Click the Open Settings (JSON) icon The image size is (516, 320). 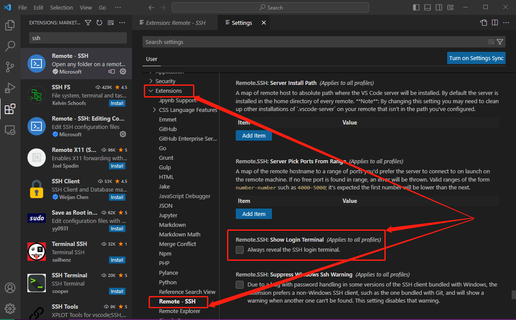484,23
